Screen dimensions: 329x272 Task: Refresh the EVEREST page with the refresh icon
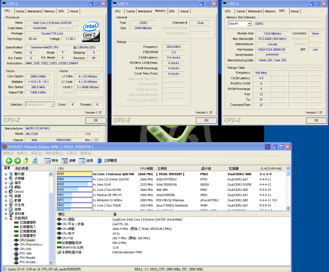[x=35, y=161]
